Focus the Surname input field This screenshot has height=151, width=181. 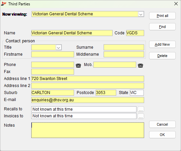click(x=124, y=47)
